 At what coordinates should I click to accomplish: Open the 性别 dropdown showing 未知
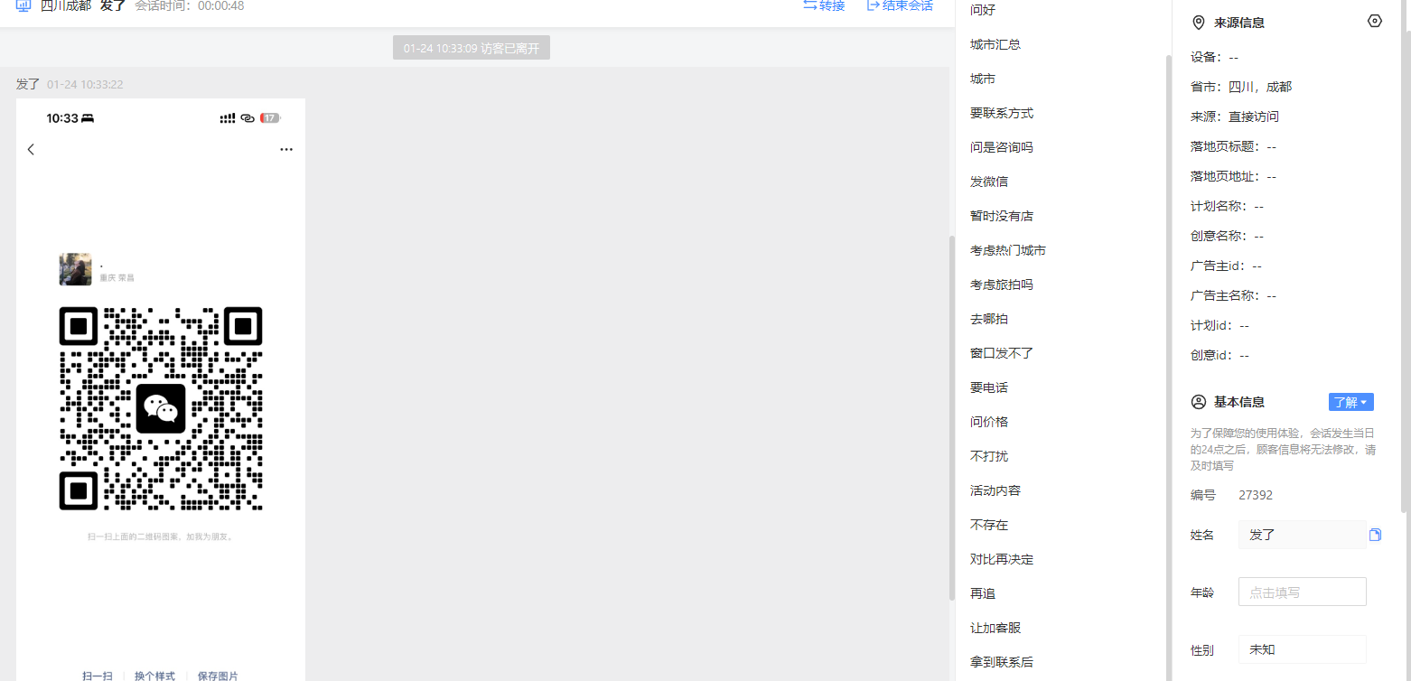coord(1302,649)
